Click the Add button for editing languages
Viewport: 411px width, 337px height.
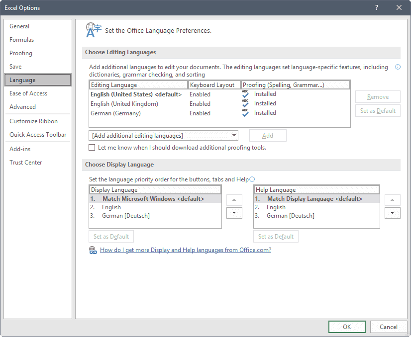click(x=268, y=135)
